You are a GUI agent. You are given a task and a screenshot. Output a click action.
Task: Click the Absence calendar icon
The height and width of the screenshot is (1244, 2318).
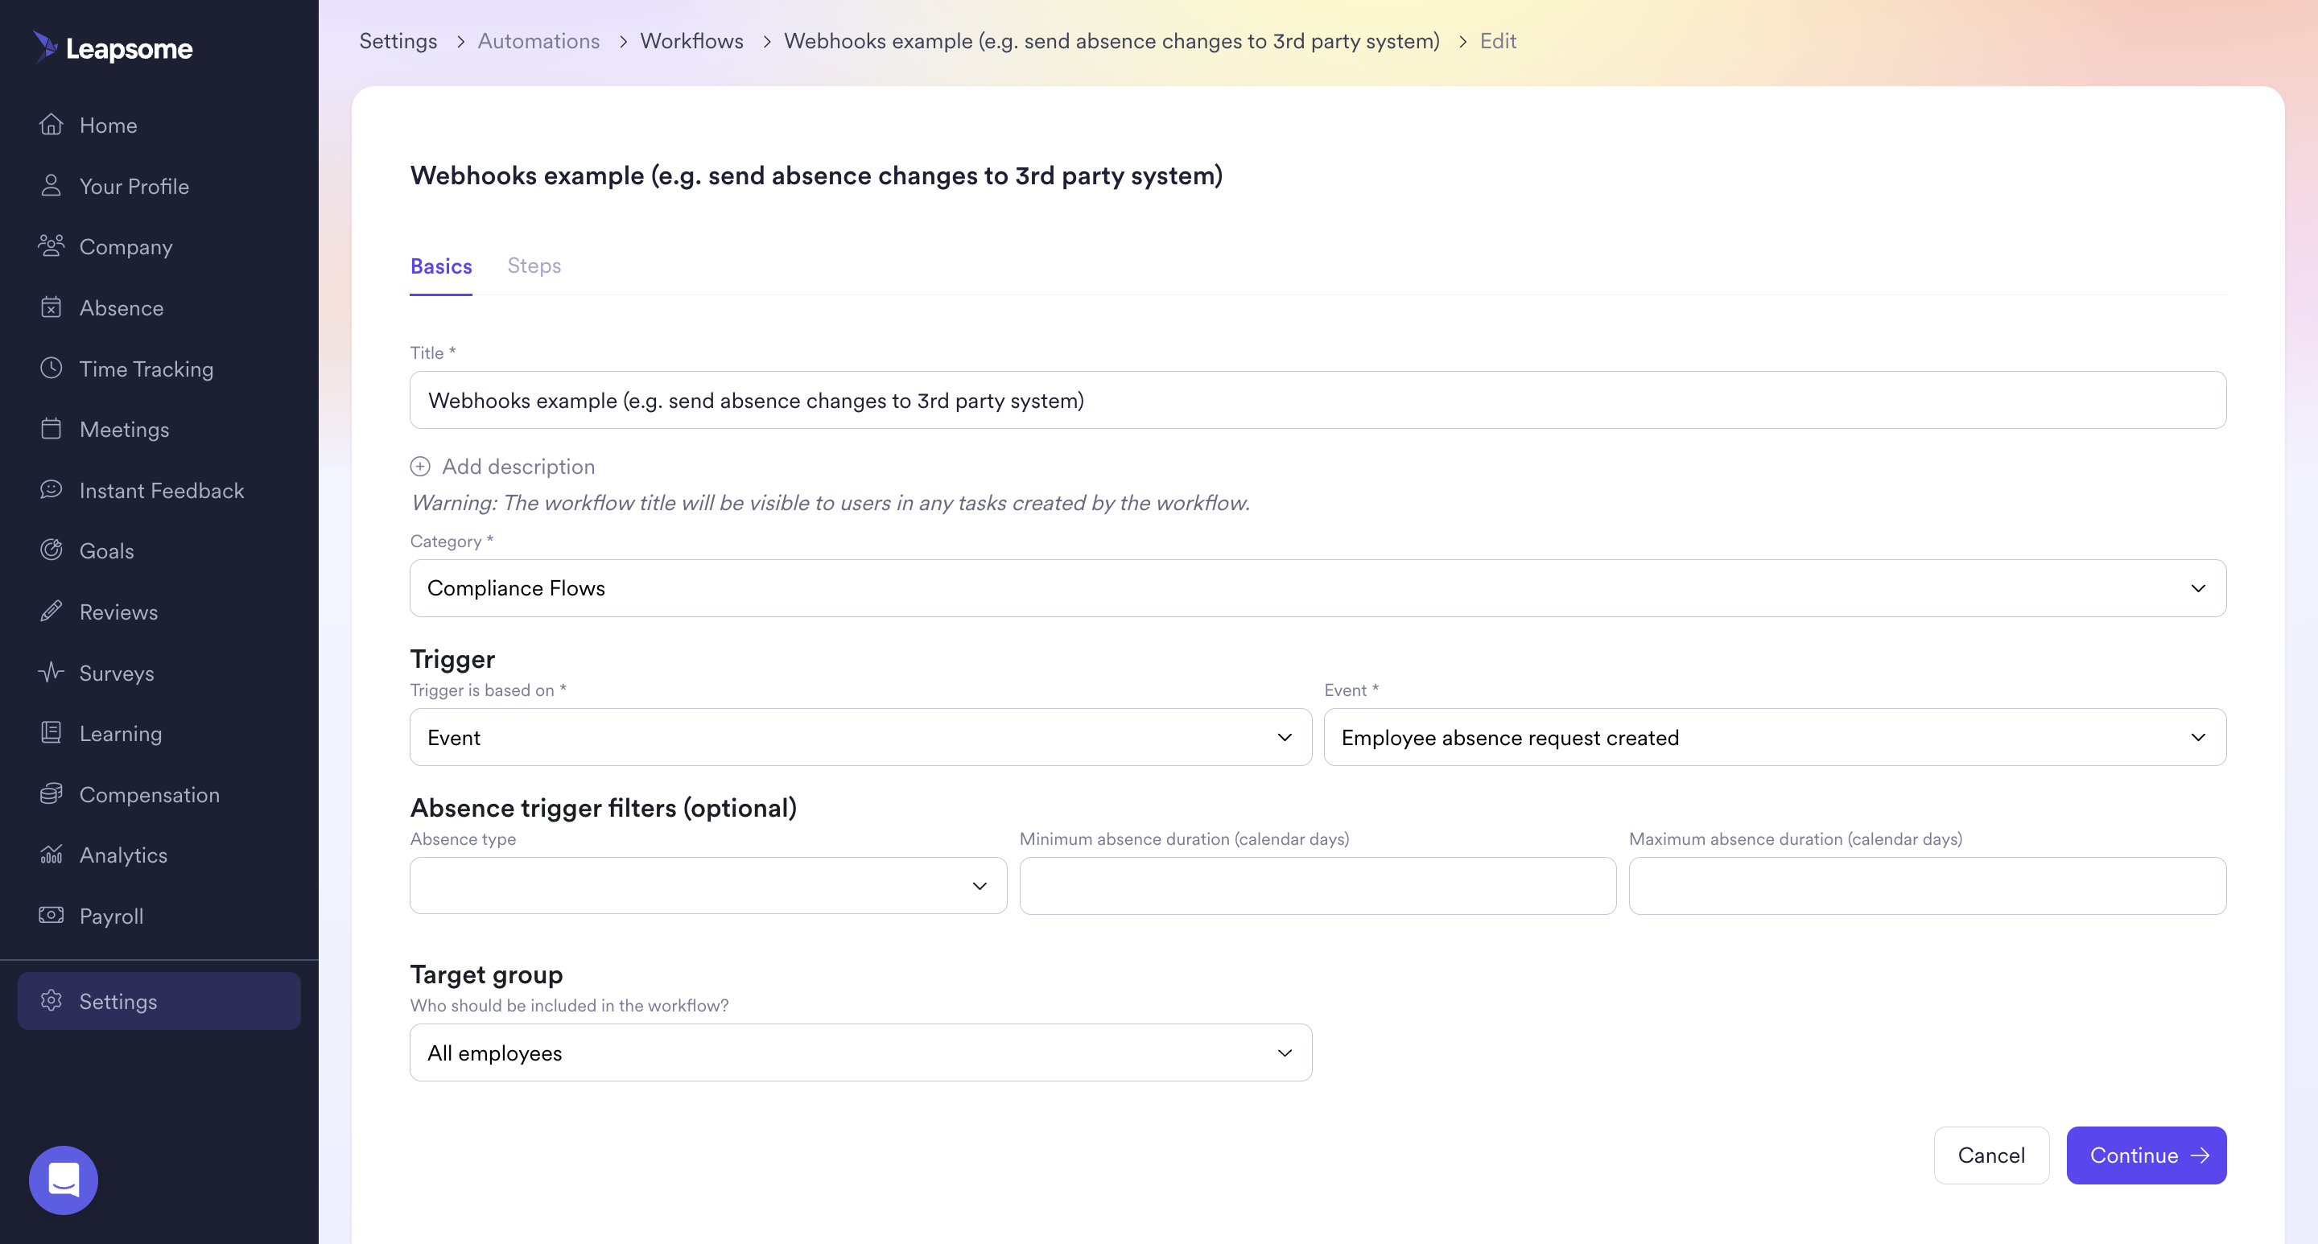pyautogui.click(x=52, y=307)
